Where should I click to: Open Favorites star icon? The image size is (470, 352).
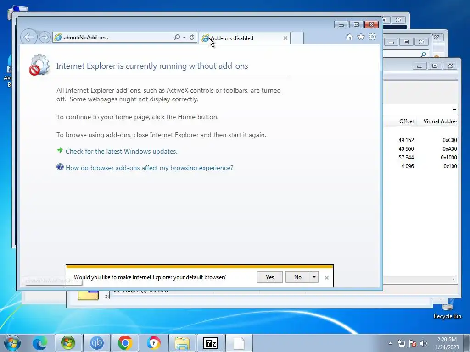(x=361, y=37)
